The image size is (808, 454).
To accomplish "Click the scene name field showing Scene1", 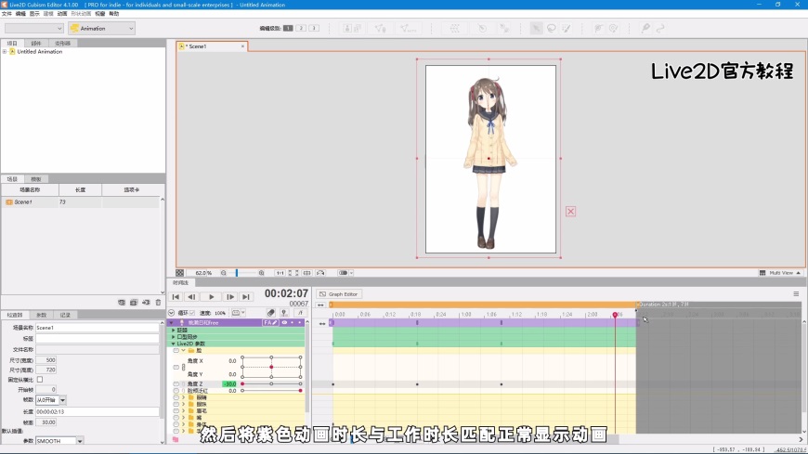I will coord(97,328).
